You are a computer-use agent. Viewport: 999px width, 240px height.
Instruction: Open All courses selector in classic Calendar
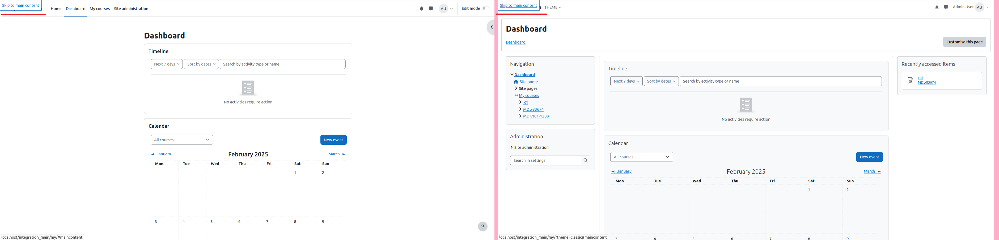(641, 157)
